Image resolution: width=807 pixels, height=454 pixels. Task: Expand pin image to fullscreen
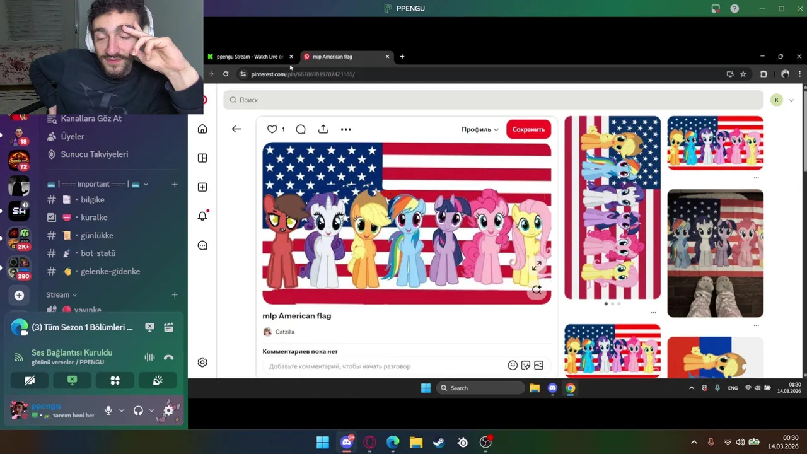pos(537,266)
